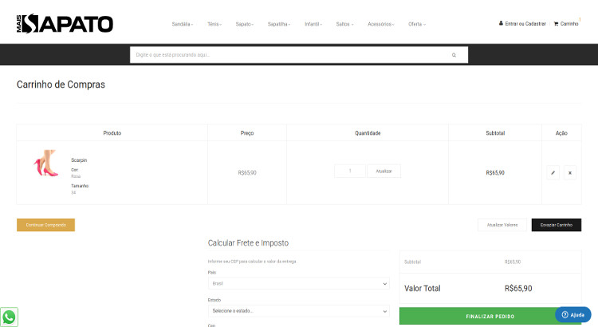Click the Atualizar Valores button

click(502, 225)
